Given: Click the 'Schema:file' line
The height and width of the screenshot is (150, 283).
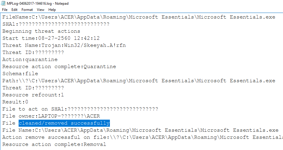Looking at the screenshot, I should [x=20, y=74].
